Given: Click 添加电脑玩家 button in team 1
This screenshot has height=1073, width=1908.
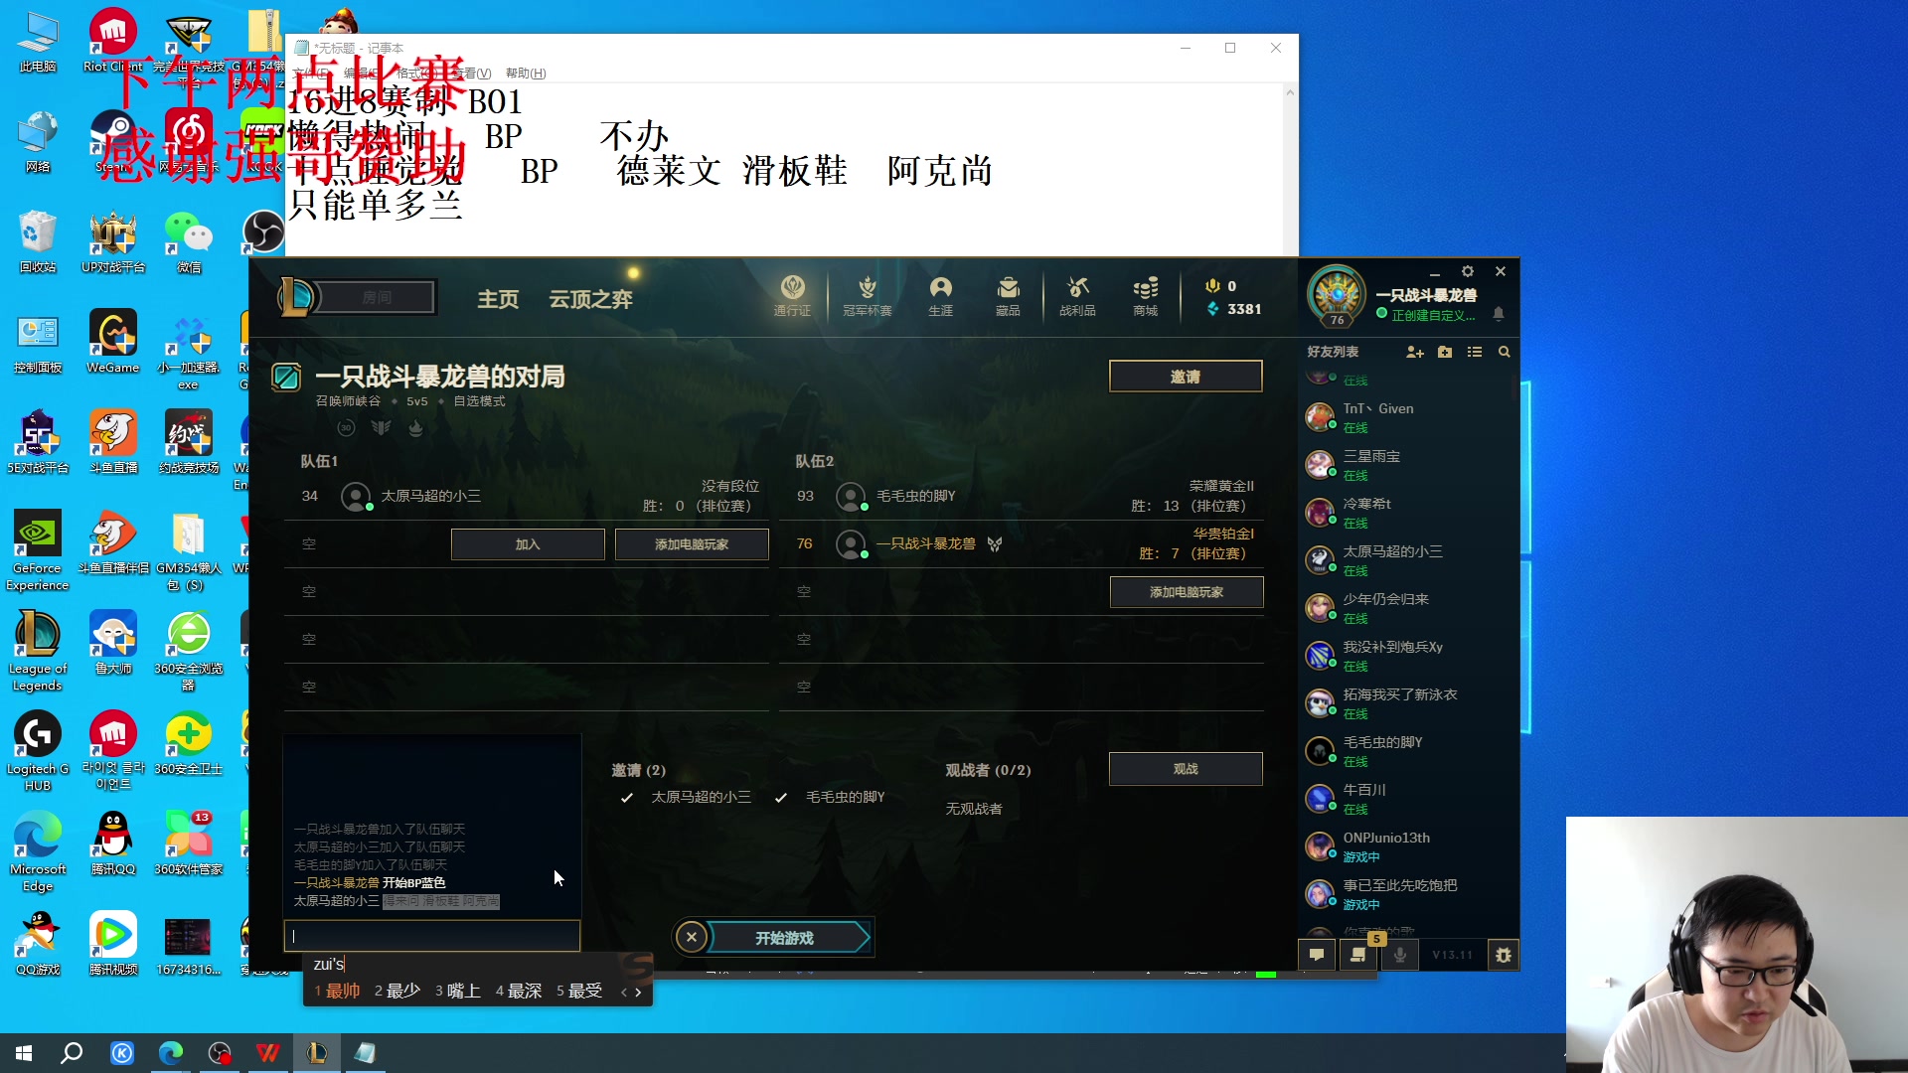Looking at the screenshot, I should [692, 544].
